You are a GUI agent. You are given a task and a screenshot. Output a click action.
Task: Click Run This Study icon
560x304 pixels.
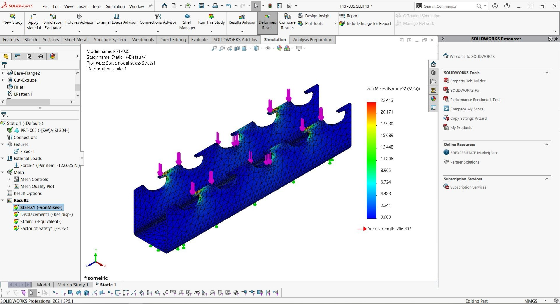click(211, 16)
